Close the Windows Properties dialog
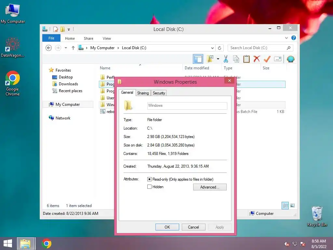Viewport: 333px width, 250px height. click(229, 81)
